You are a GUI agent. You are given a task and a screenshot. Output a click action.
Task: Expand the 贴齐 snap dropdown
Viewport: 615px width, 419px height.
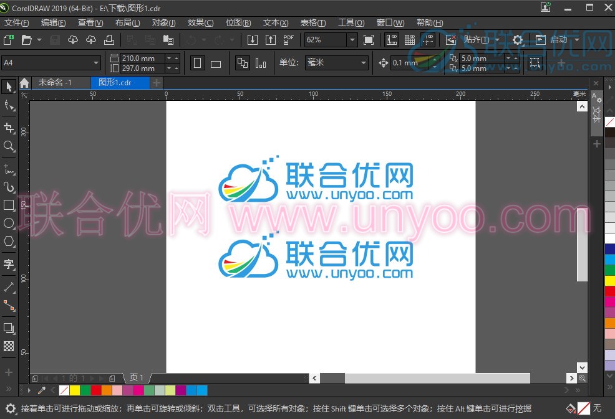[497, 40]
